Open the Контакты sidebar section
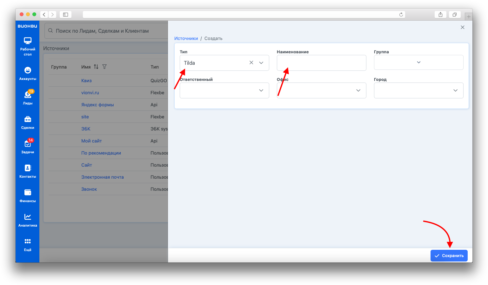 pos(28,171)
